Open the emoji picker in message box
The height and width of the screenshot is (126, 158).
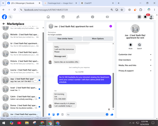[x=107, y=114]
